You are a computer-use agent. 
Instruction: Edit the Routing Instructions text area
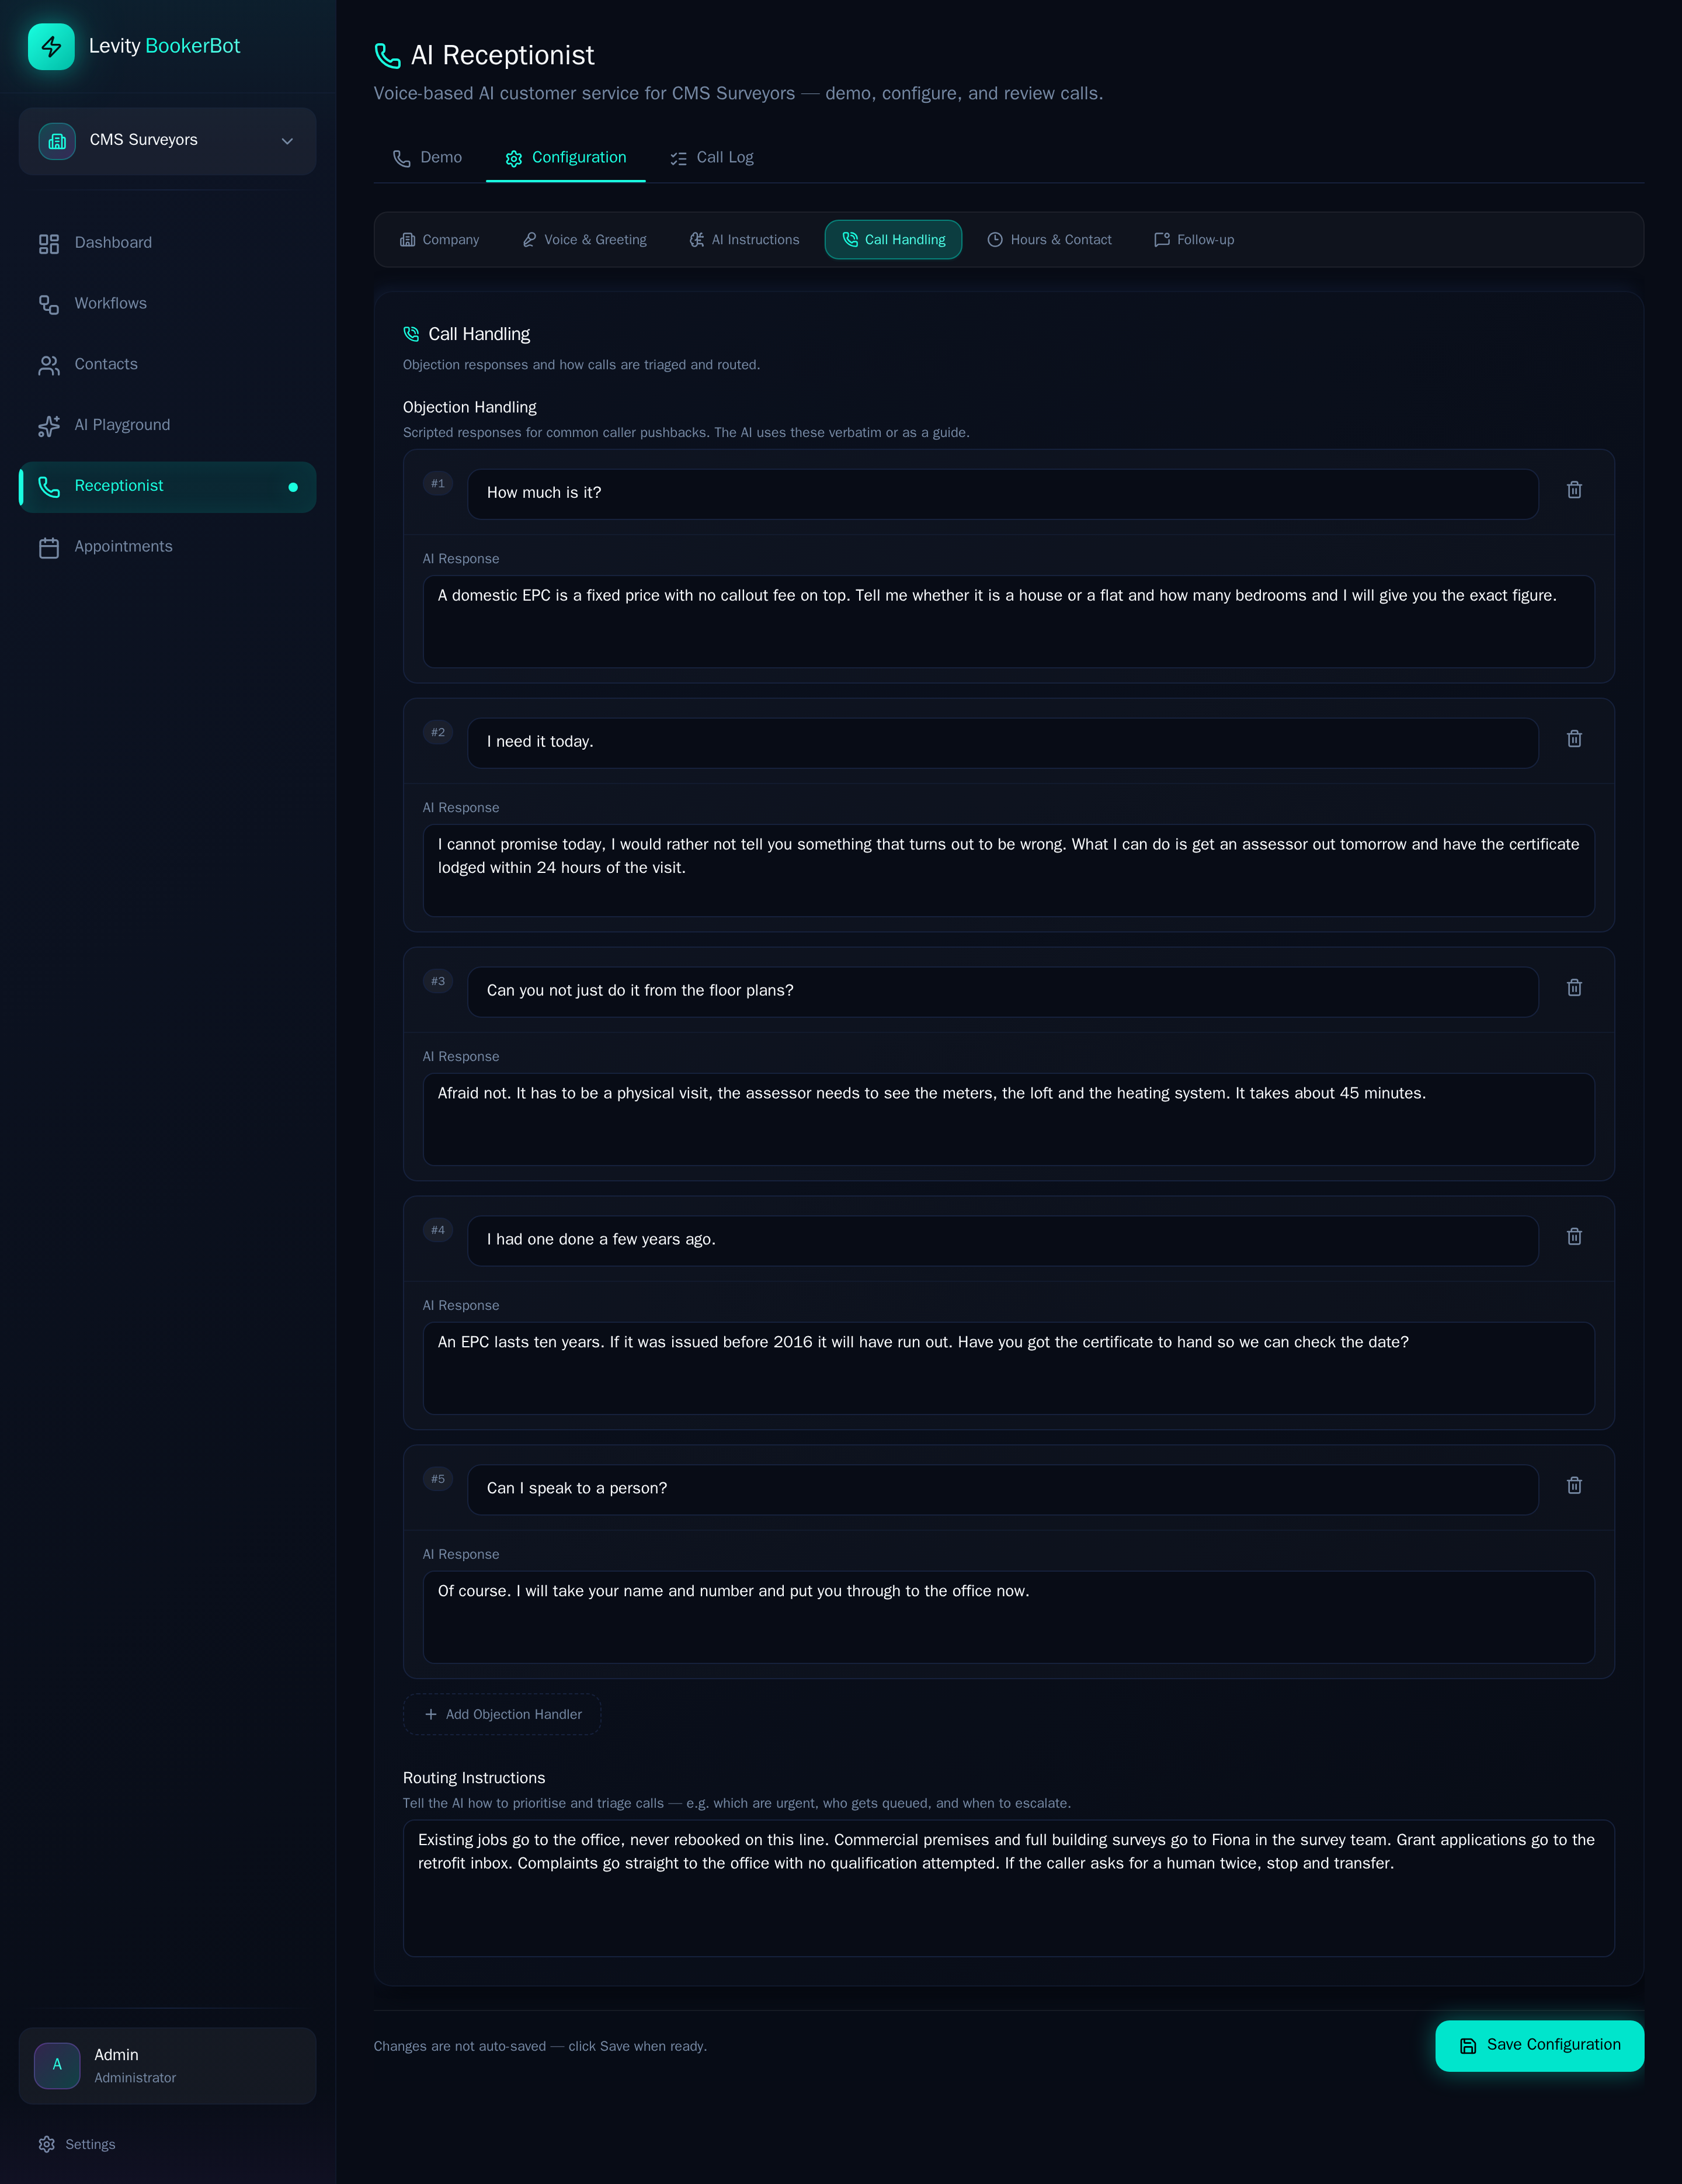pyautogui.click(x=1009, y=1888)
